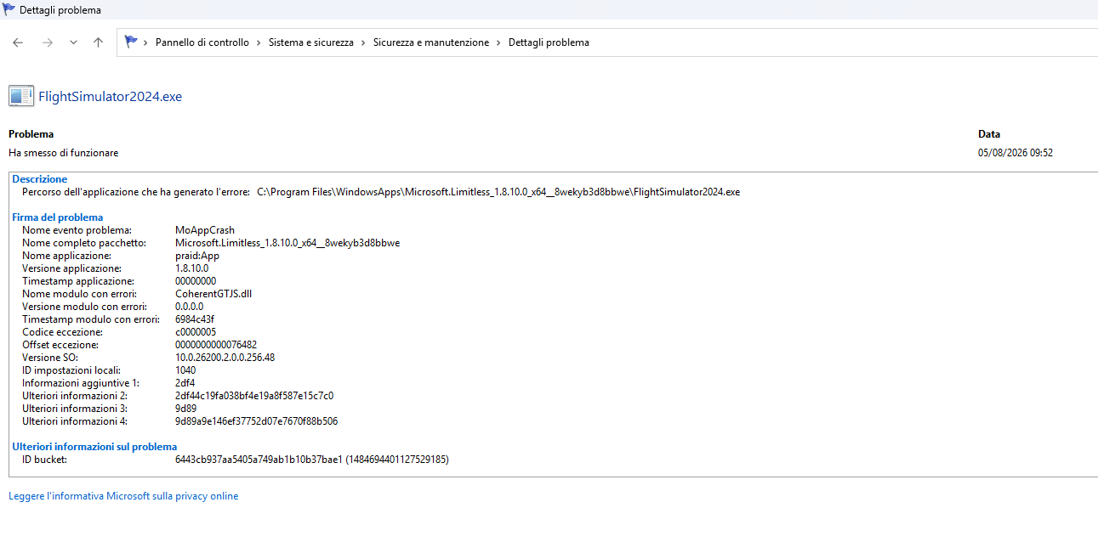Select the timestamp value 00000000
This screenshot has height=553, width=1098.
click(196, 281)
